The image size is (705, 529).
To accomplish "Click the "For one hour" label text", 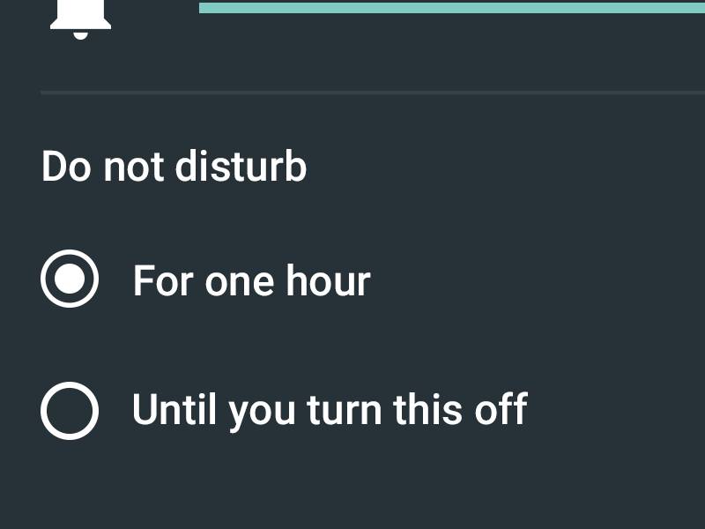I will point(251,281).
